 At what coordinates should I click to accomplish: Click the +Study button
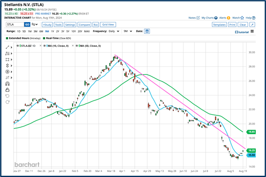coord(47,24)
